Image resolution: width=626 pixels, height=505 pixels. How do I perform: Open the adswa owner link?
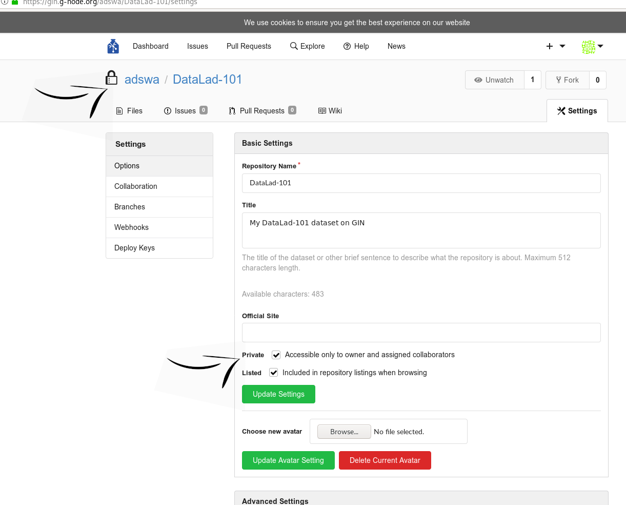coord(142,80)
